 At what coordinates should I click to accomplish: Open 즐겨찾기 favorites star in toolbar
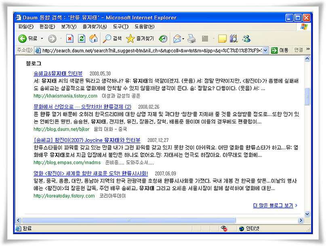tap(140, 39)
